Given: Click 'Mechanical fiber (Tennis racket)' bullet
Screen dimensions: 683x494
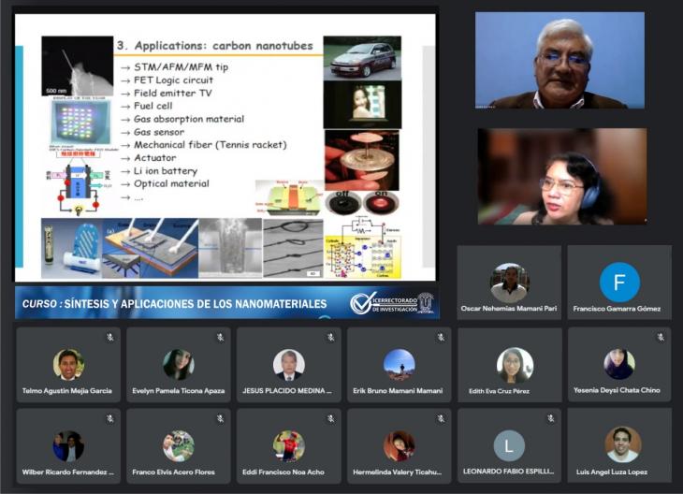Looking at the screenshot, I should tap(210, 145).
